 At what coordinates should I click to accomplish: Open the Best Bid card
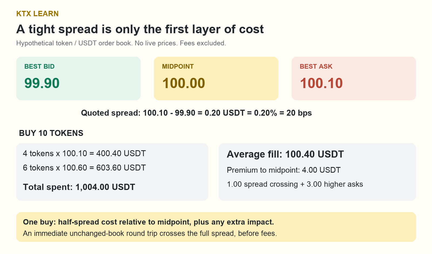78,78
